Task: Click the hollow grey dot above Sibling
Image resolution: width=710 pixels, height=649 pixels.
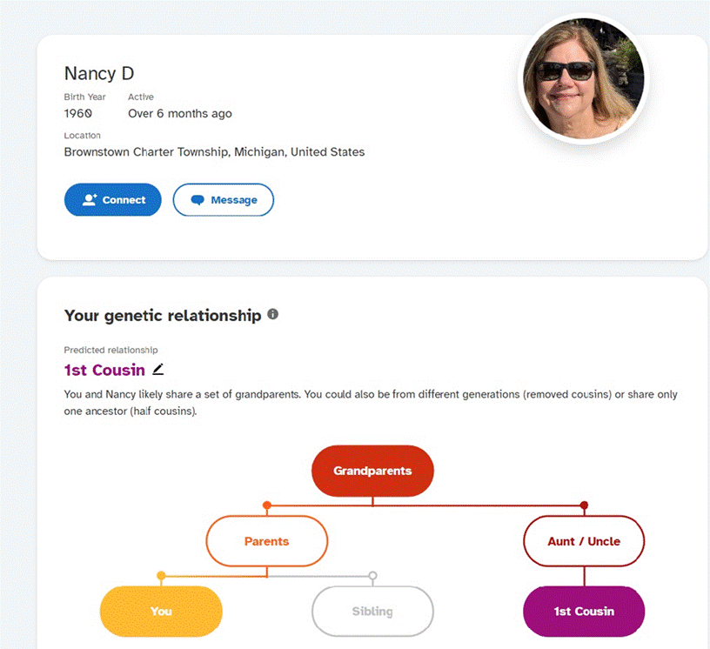Action: pos(372,576)
